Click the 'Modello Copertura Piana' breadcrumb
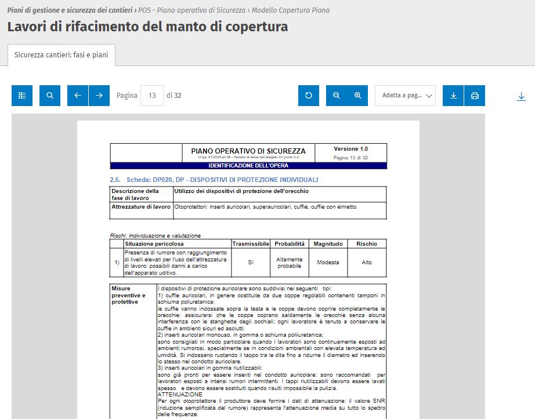 point(290,10)
